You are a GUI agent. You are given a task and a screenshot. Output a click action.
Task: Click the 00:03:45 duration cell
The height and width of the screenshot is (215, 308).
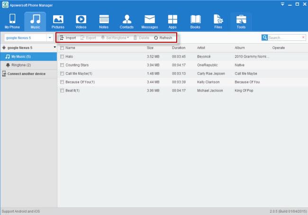point(179,56)
